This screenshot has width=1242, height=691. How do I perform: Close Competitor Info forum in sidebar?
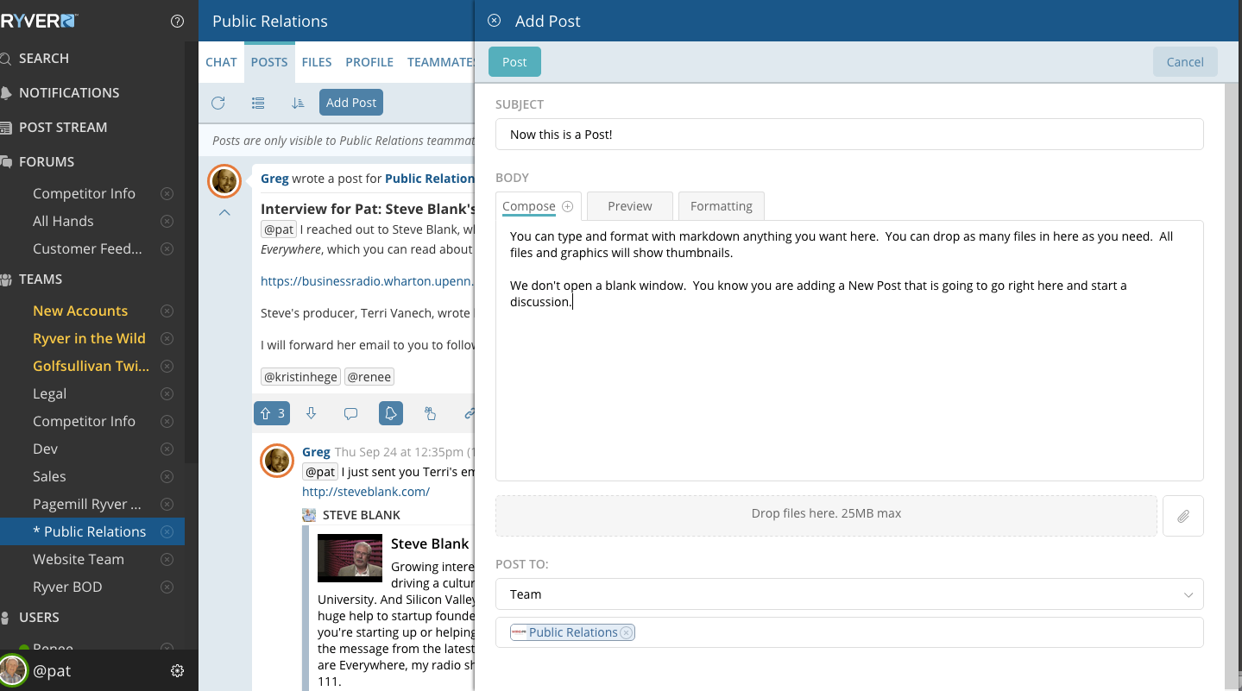point(167,193)
